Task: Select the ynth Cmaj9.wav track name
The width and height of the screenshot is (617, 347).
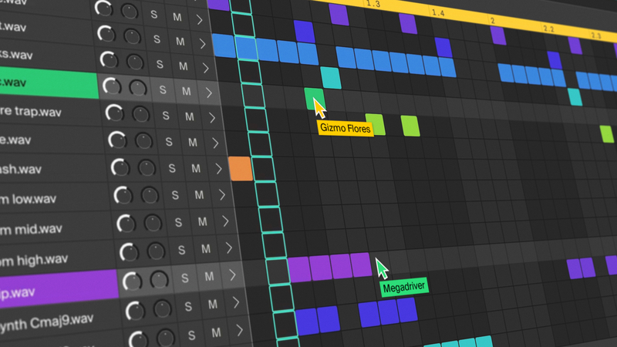Action: coord(47,322)
